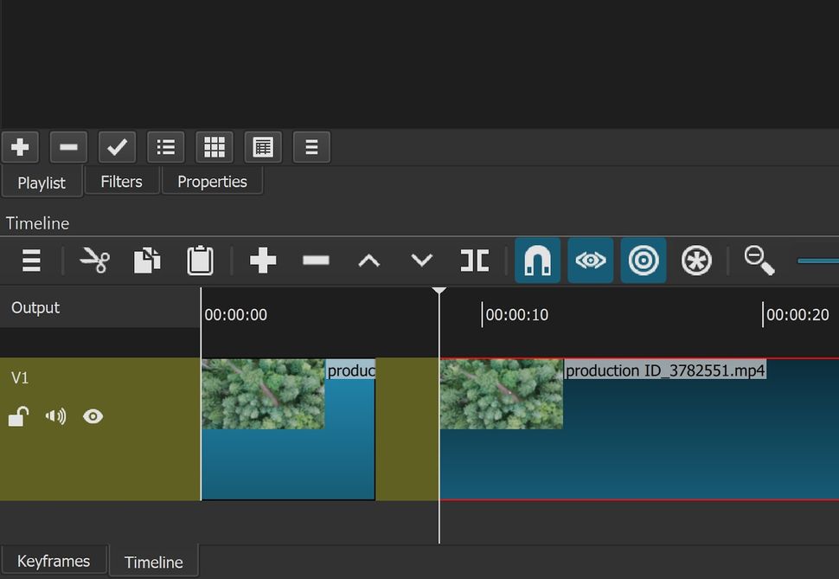Adjust the timeline zoom slider
The height and width of the screenshot is (579, 839).
pyautogui.click(x=817, y=260)
